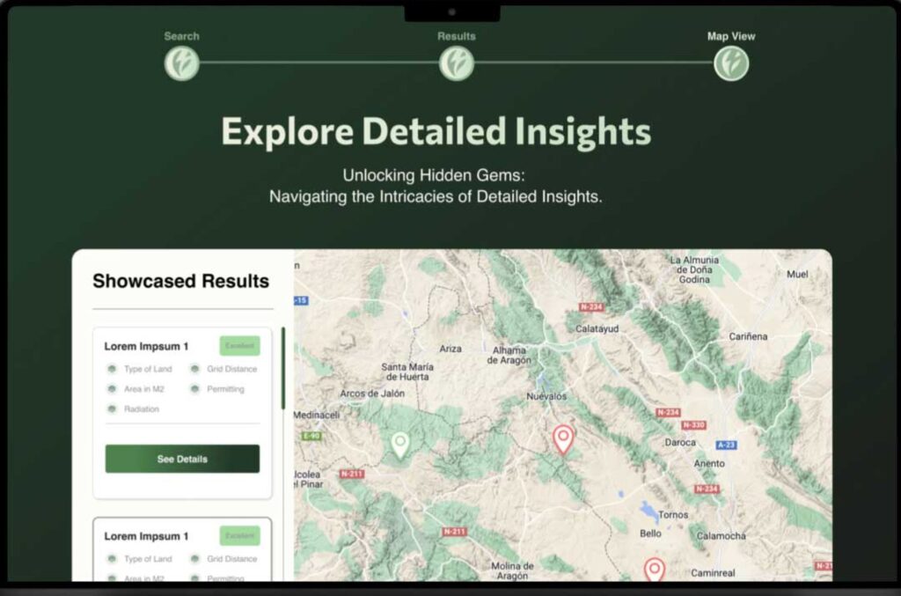Click the results list vertical scrollbar
The width and height of the screenshot is (901, 596).
[282, 368]
